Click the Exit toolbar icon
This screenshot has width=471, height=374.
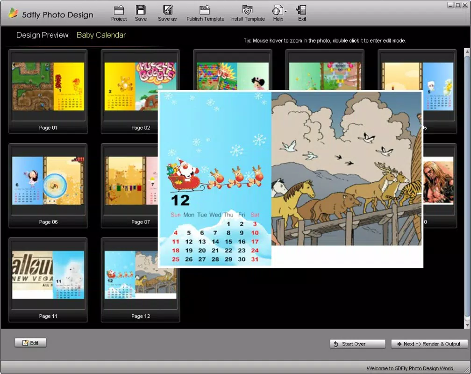click(301, 14)
